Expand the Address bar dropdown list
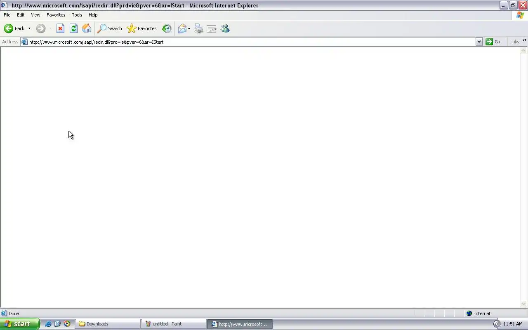This screenshot has width=528, height=330. (479, 42)
